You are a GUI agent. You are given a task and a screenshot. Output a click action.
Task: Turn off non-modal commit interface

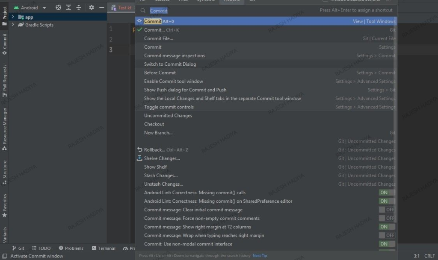pyautogui.click(x=386, y=244)
